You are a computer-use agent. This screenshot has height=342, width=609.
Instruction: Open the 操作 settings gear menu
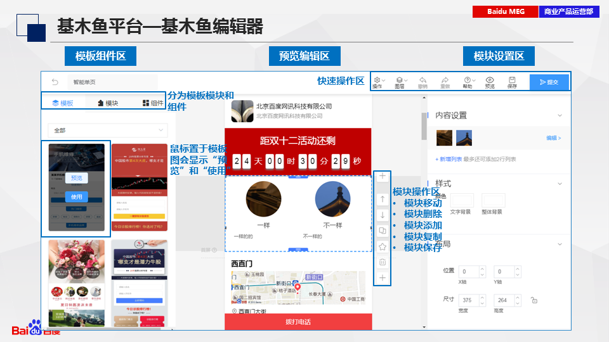tap(378, 82)
